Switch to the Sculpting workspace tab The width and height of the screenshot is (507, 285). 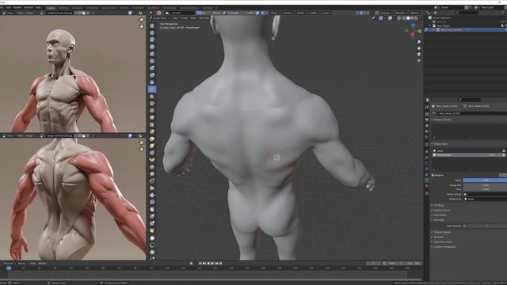click(x=78, y=8)
